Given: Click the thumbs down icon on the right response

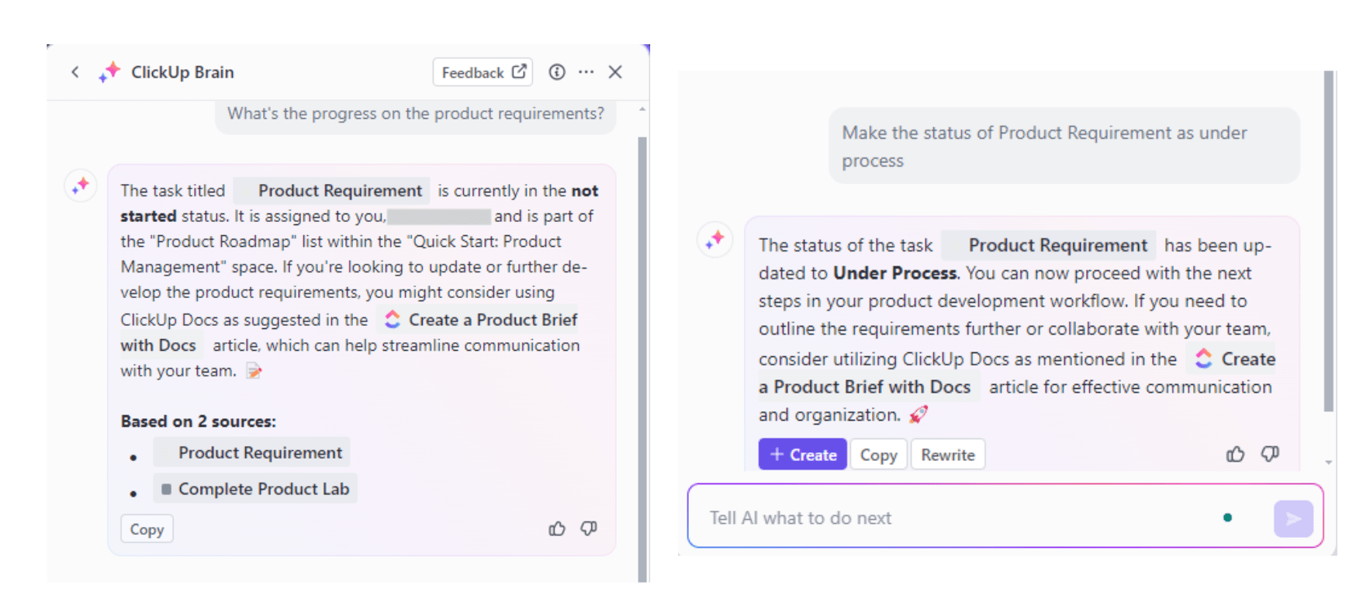Looking at the screenshot, I should click(1270, 454).
